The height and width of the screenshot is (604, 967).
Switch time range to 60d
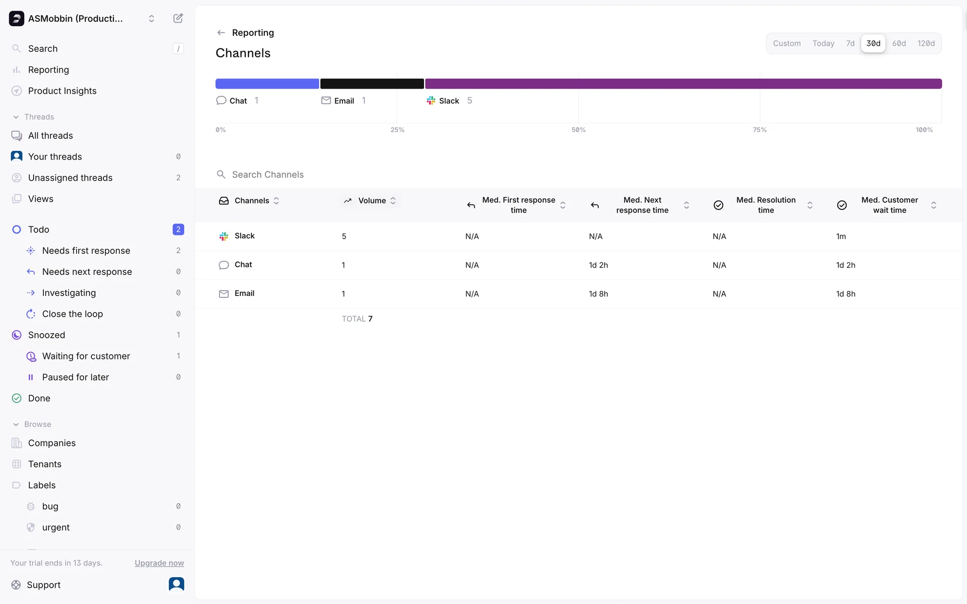(899, 43)
